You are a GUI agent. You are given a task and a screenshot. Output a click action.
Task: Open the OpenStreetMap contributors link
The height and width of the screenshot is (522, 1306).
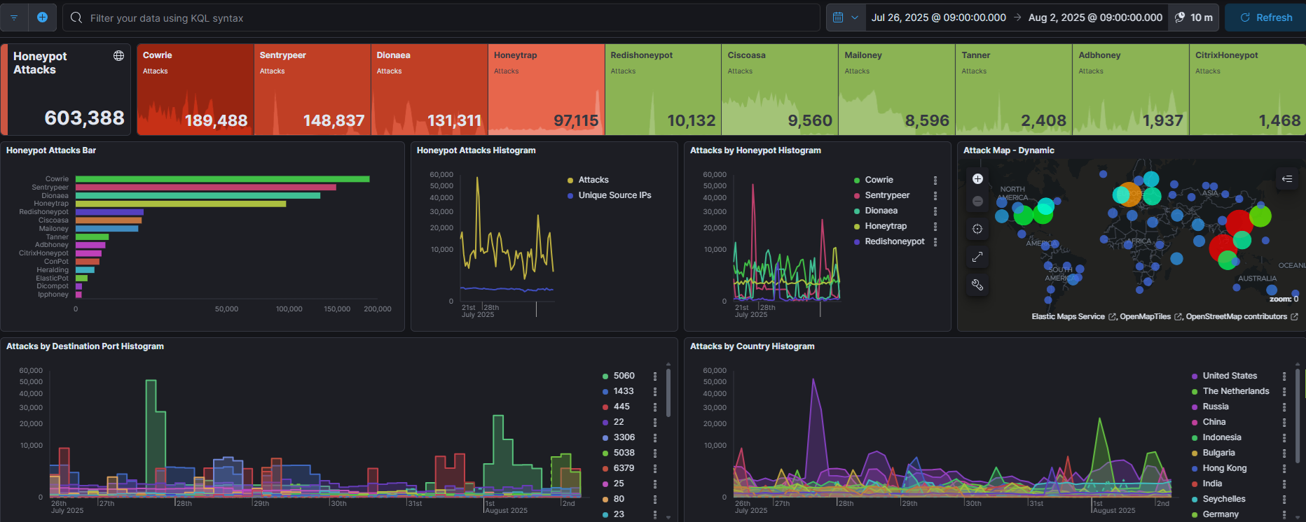1242,317
